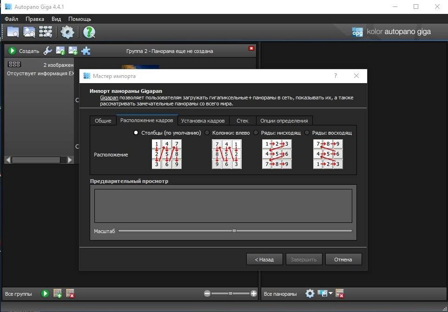Open dropdown arrow next to render icon
Image resolution: width=448 pixels, height=312 pixels.
[330, 293]
